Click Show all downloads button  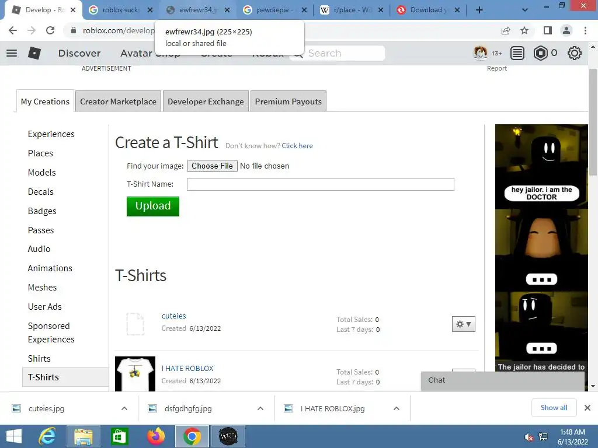(554, 408)
